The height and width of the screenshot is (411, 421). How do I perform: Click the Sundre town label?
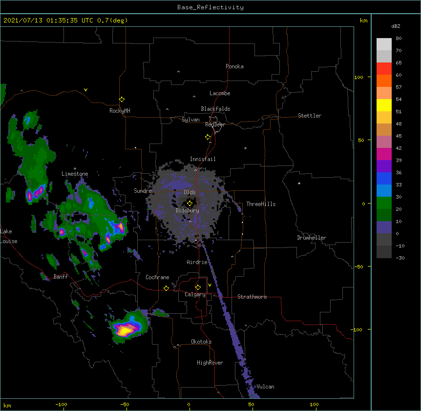point(143,191)
